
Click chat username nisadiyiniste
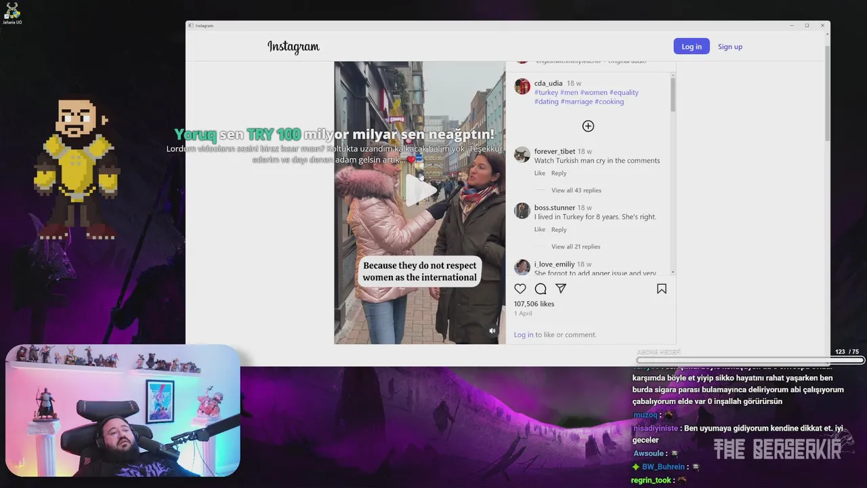[655, 428]
